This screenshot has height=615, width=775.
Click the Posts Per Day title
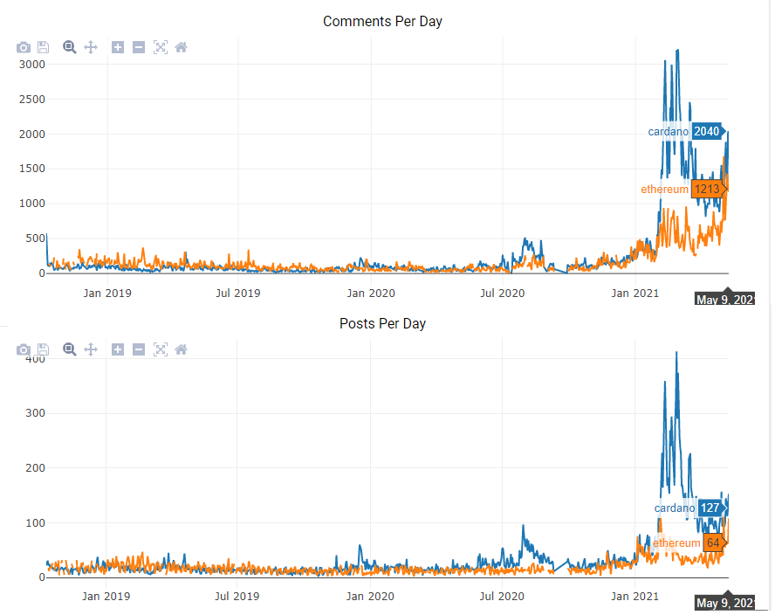click(382, 323)
